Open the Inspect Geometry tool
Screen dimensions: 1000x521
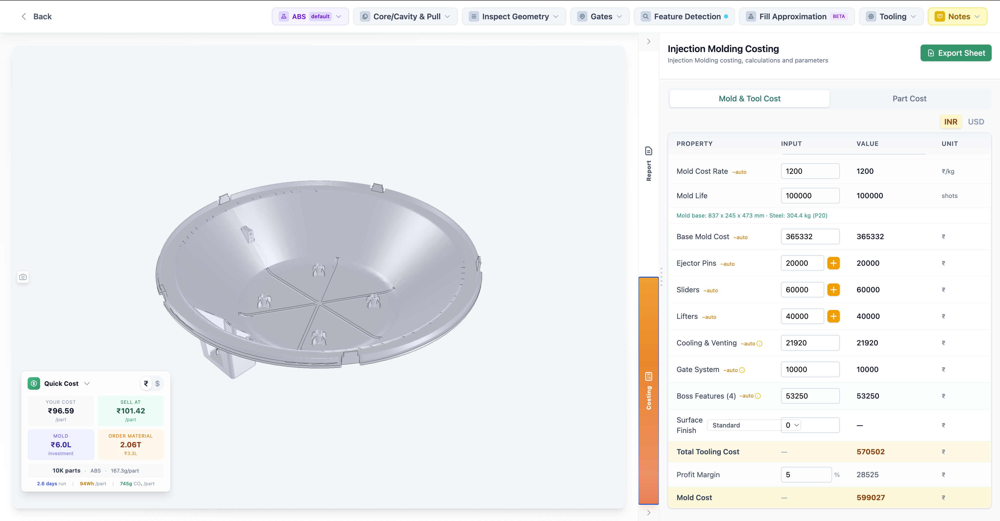pyautogui.click(x=513, y=16)
